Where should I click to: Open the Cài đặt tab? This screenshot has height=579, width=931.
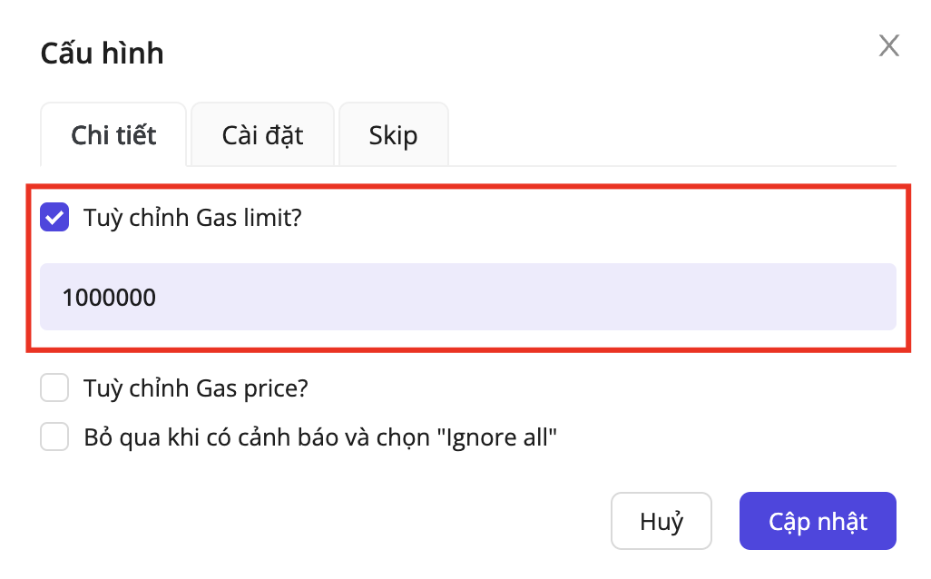point(262,135)
